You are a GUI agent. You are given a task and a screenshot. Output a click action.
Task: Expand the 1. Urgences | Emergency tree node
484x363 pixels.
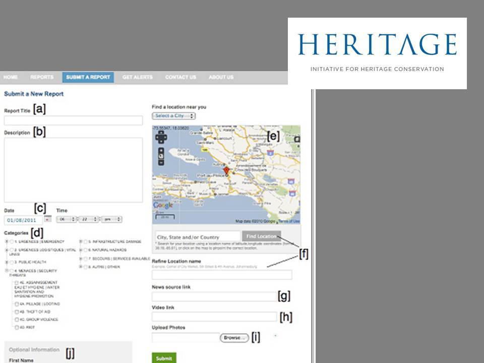click(x=7, y=241)
